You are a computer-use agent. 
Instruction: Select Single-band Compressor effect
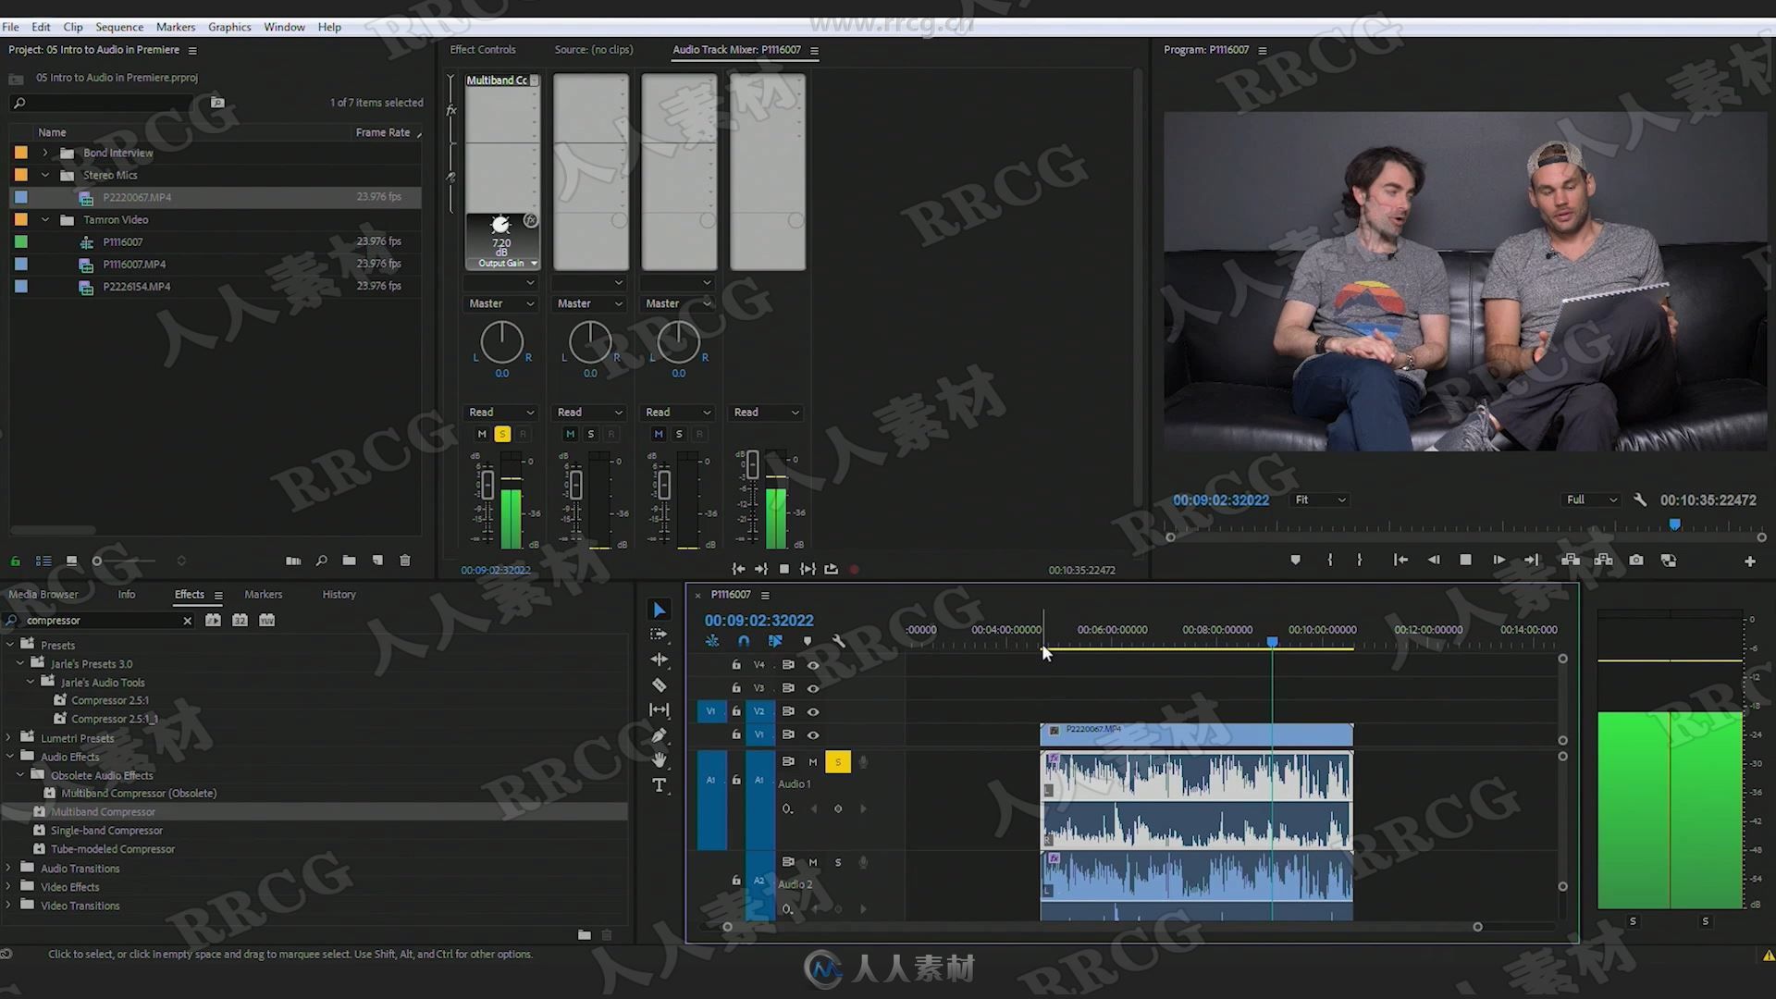(x=106, y=831)
